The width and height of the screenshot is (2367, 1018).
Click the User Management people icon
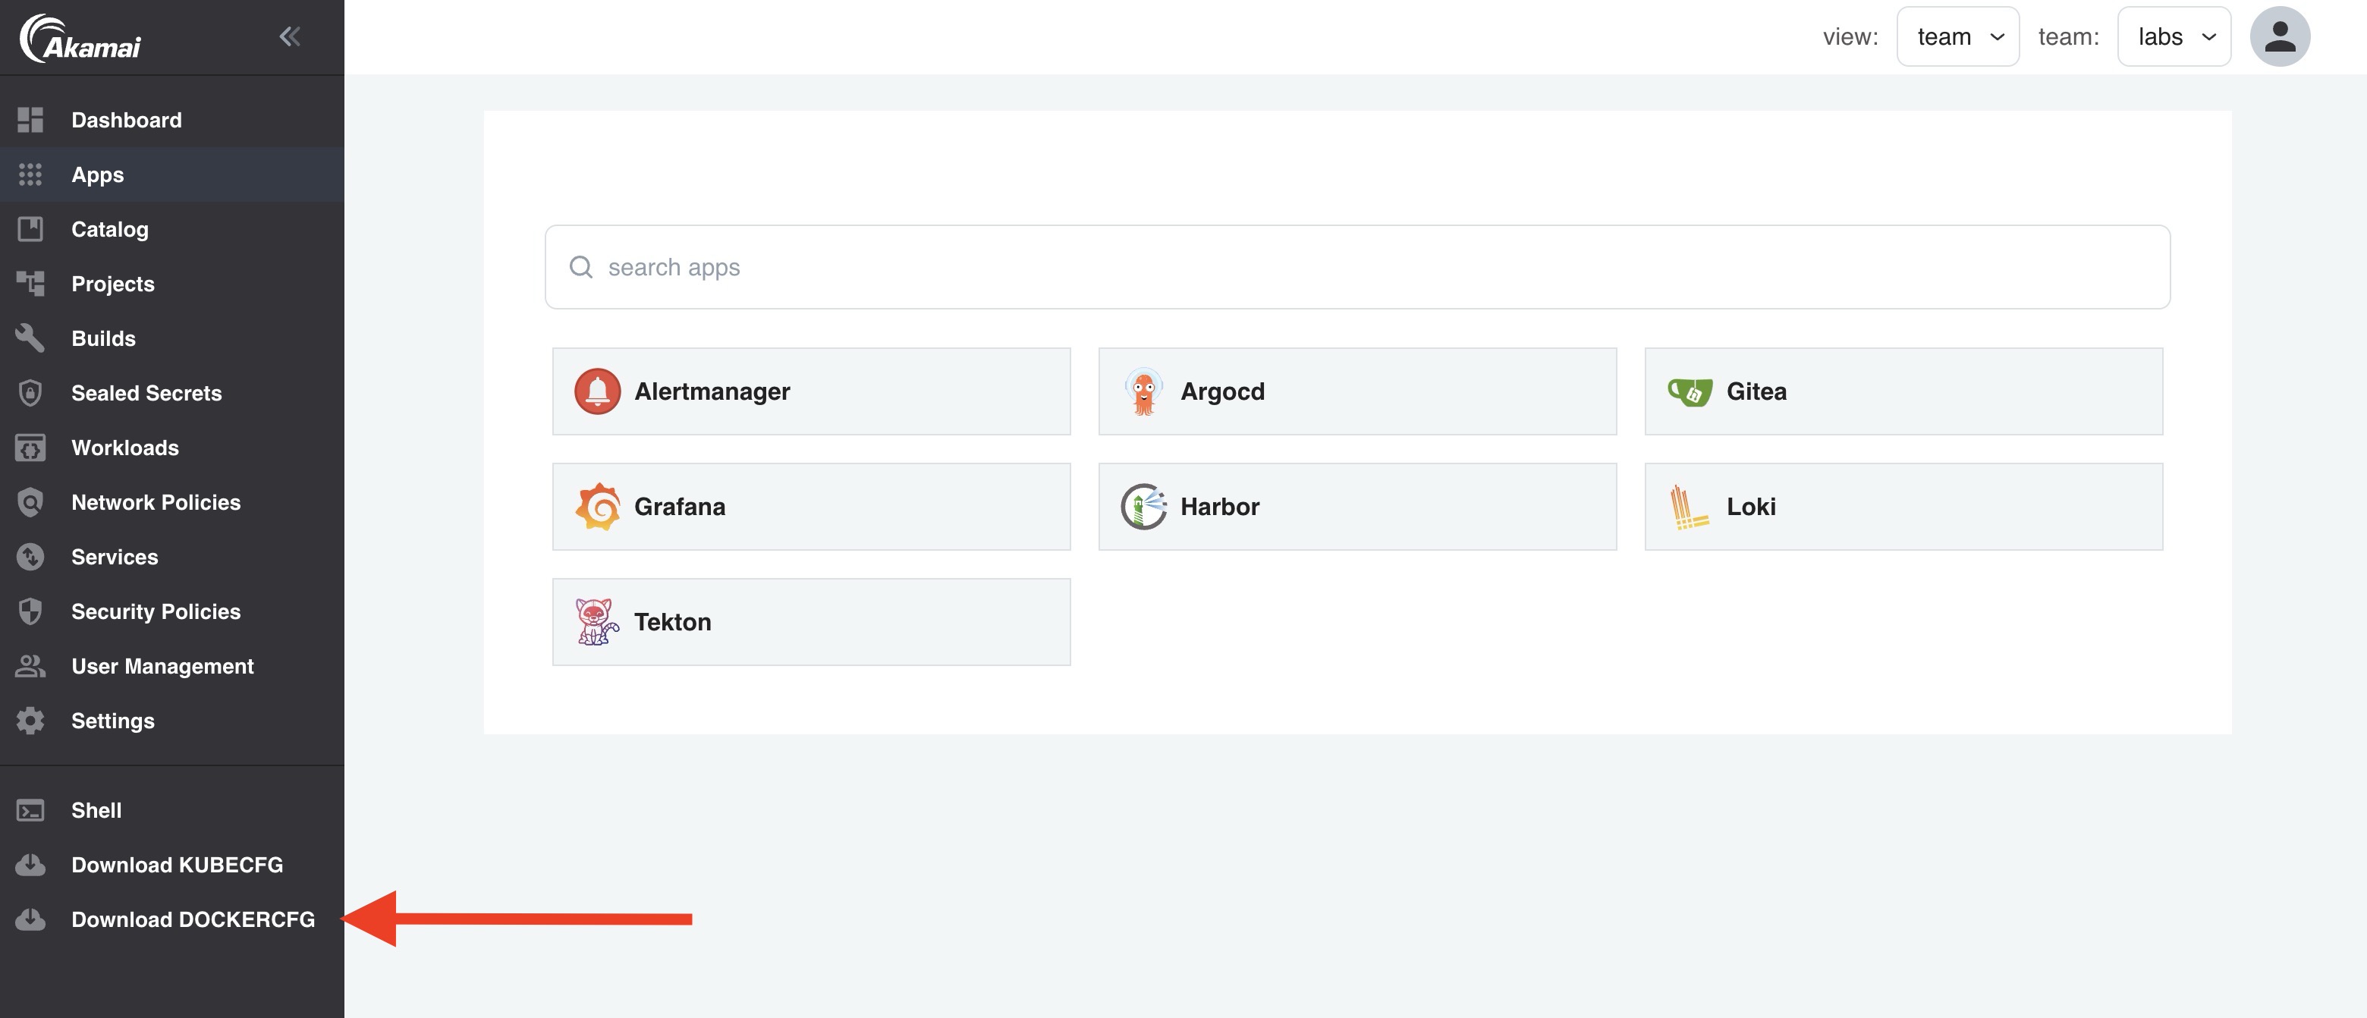[x=30, y=666]
